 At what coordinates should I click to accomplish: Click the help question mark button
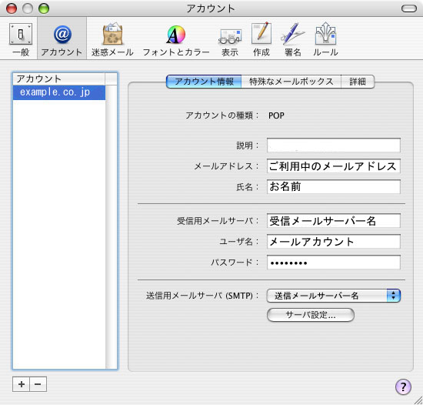[403, 387]
